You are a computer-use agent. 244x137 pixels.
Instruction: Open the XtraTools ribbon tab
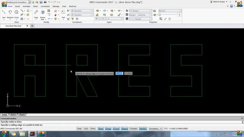72,6
